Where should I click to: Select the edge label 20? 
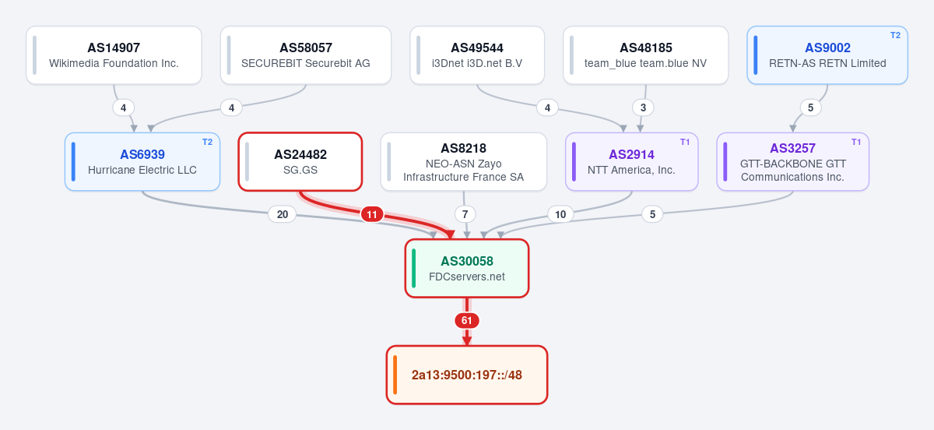(282, 214)
